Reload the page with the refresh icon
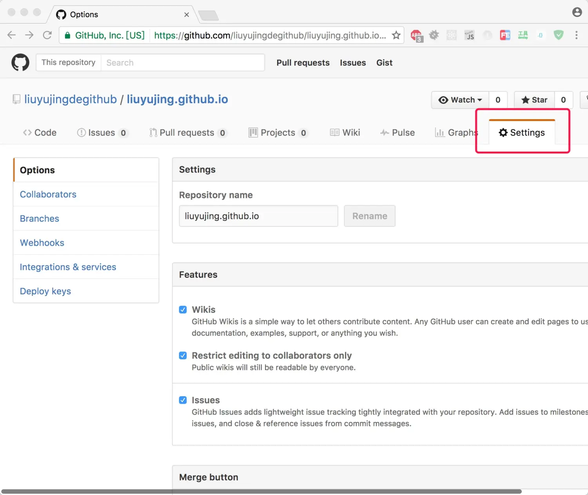Image resolution: width=588 pixels, height=495 pixels. coord(47,35)
